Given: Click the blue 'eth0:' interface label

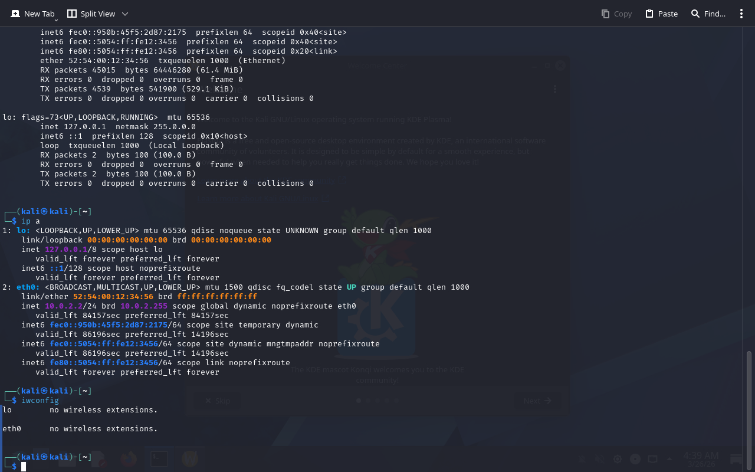Looking at the screenshot, I should [x=28, y=287].
